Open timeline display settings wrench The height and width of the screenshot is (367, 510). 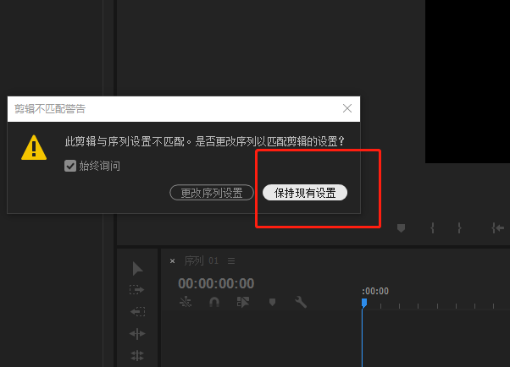point(300,302)
